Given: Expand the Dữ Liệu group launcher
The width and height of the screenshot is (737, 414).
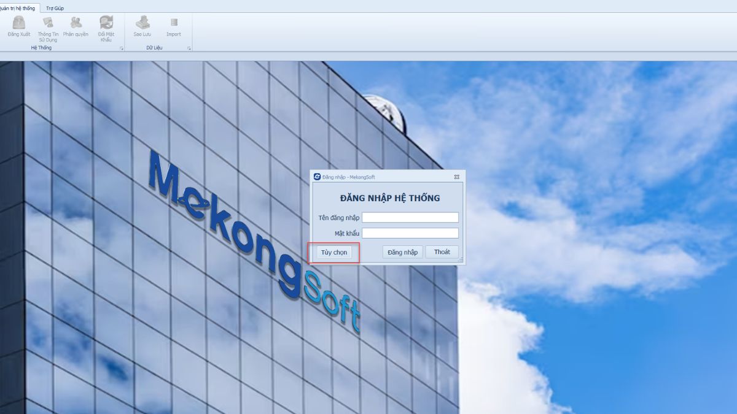Looking at the screenshot, I should (189, 48).
